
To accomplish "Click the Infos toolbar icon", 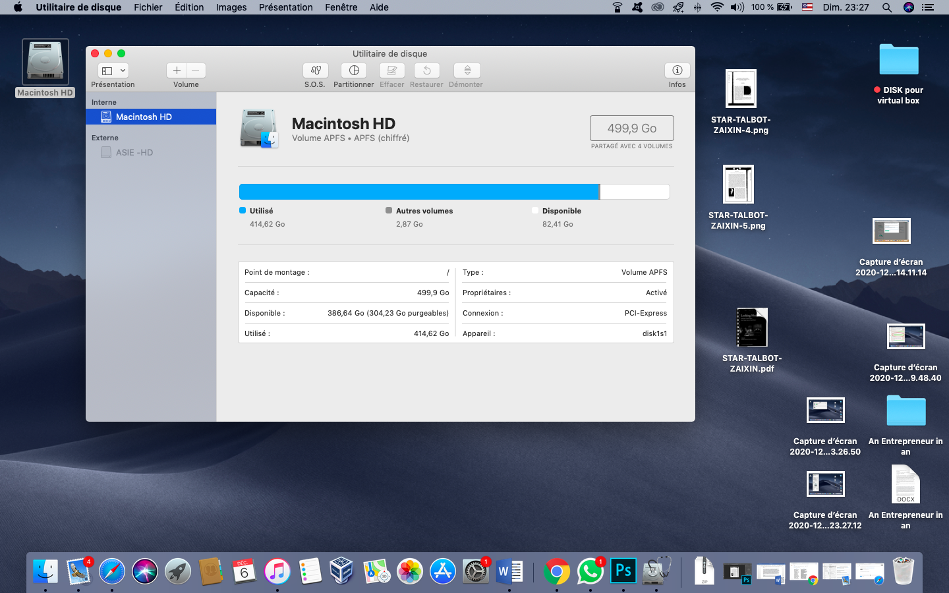I will [677, 71].
